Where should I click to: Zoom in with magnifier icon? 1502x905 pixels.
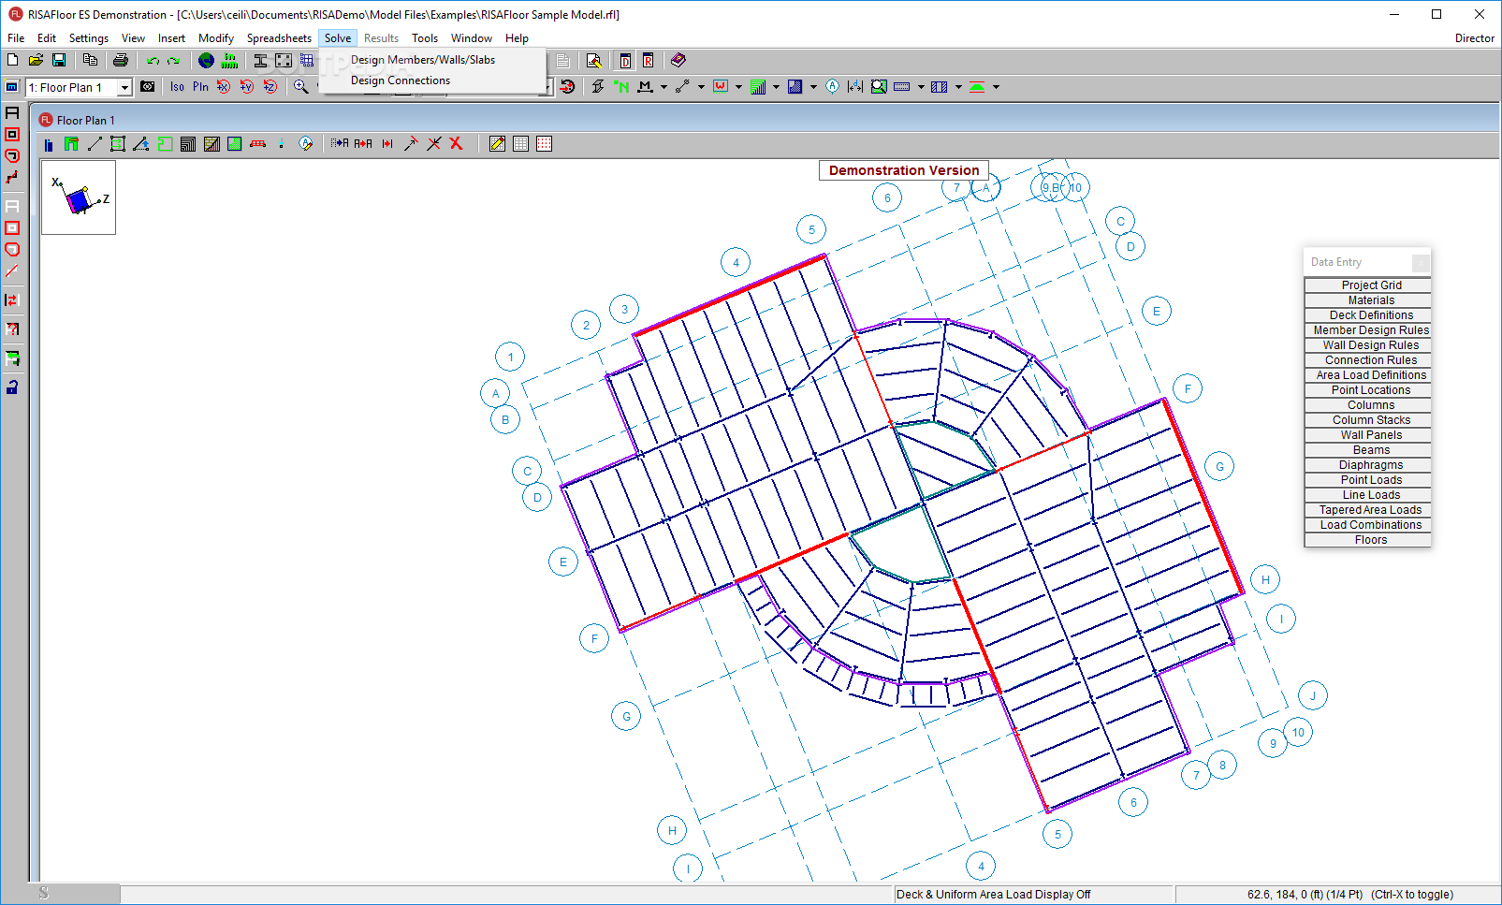point(300,87)
